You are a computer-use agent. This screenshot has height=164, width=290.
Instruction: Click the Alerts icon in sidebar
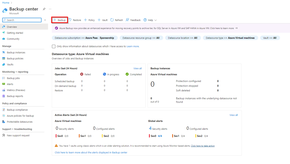(4, 84)
